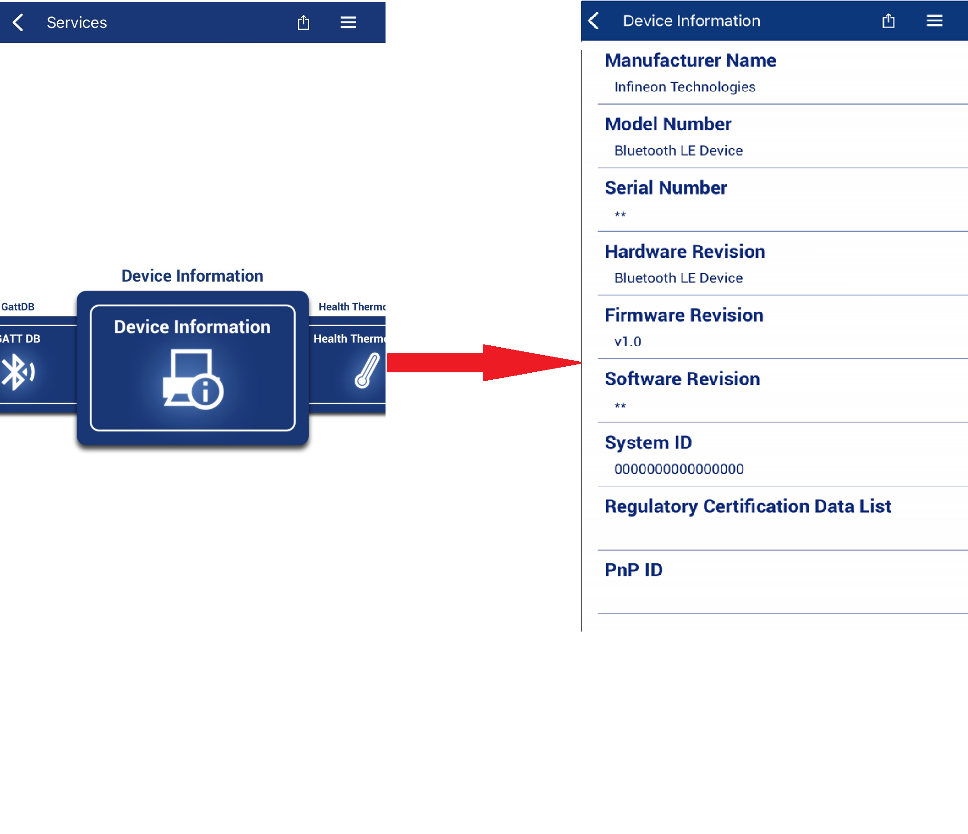Select the Firmware Revision heading
This screenshot has width=968, height=834.
coord(684,315)
